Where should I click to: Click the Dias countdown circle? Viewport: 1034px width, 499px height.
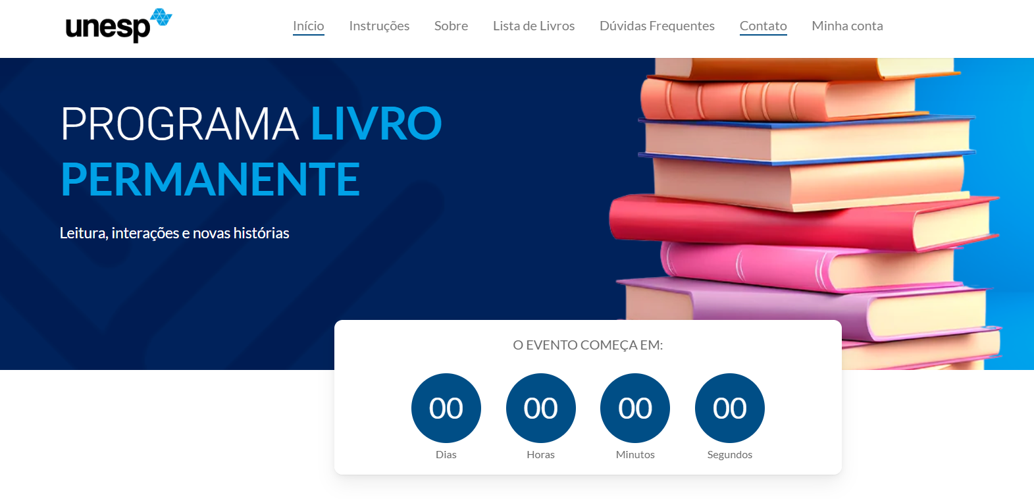(446, 408)
